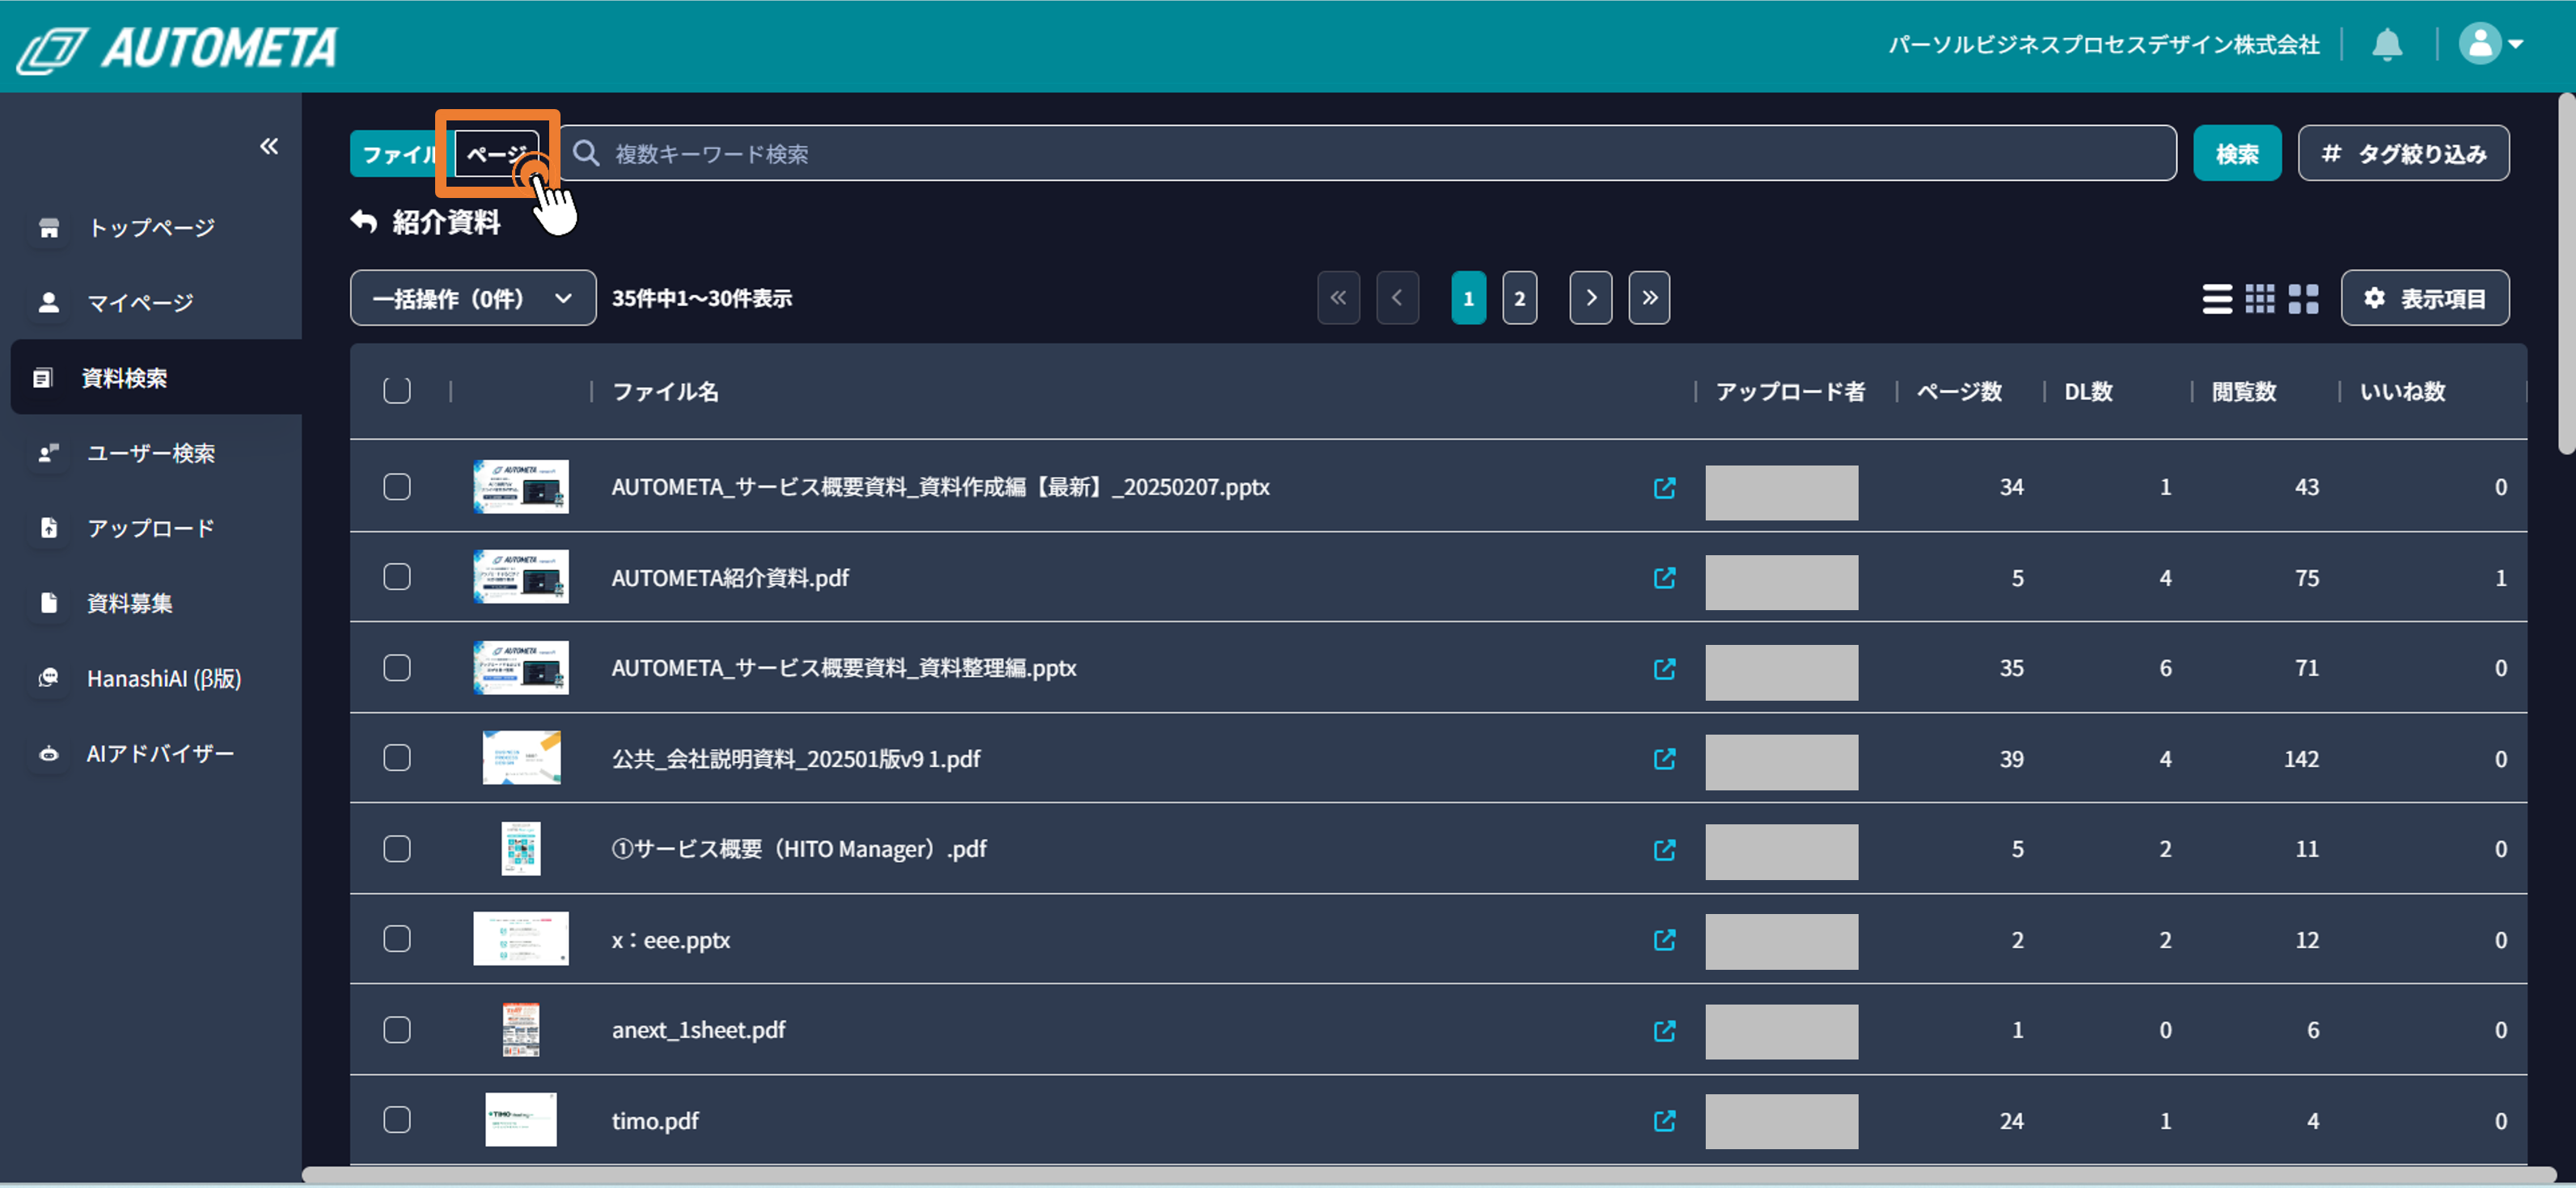The height and width of the screenshot is (1188, 2576).
Task: Click the vertical scrollbar at right
Action: pos(2566,273)
